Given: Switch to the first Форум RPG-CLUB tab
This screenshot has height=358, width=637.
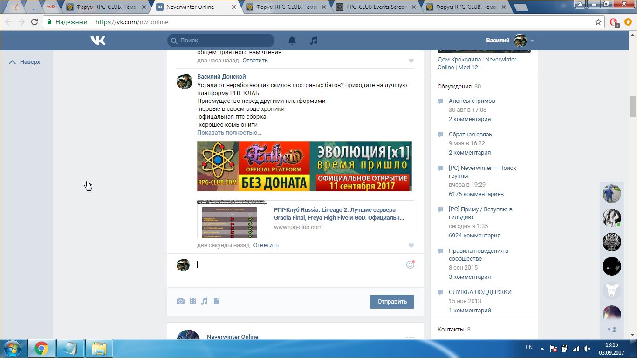Looking at the screenshot, I should [106, 7].
